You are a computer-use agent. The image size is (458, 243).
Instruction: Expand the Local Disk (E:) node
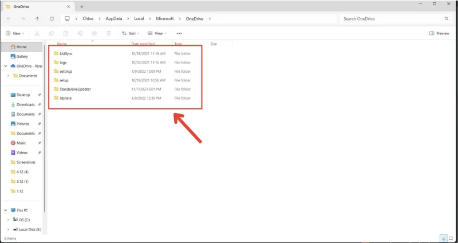[x=8, y=230]
